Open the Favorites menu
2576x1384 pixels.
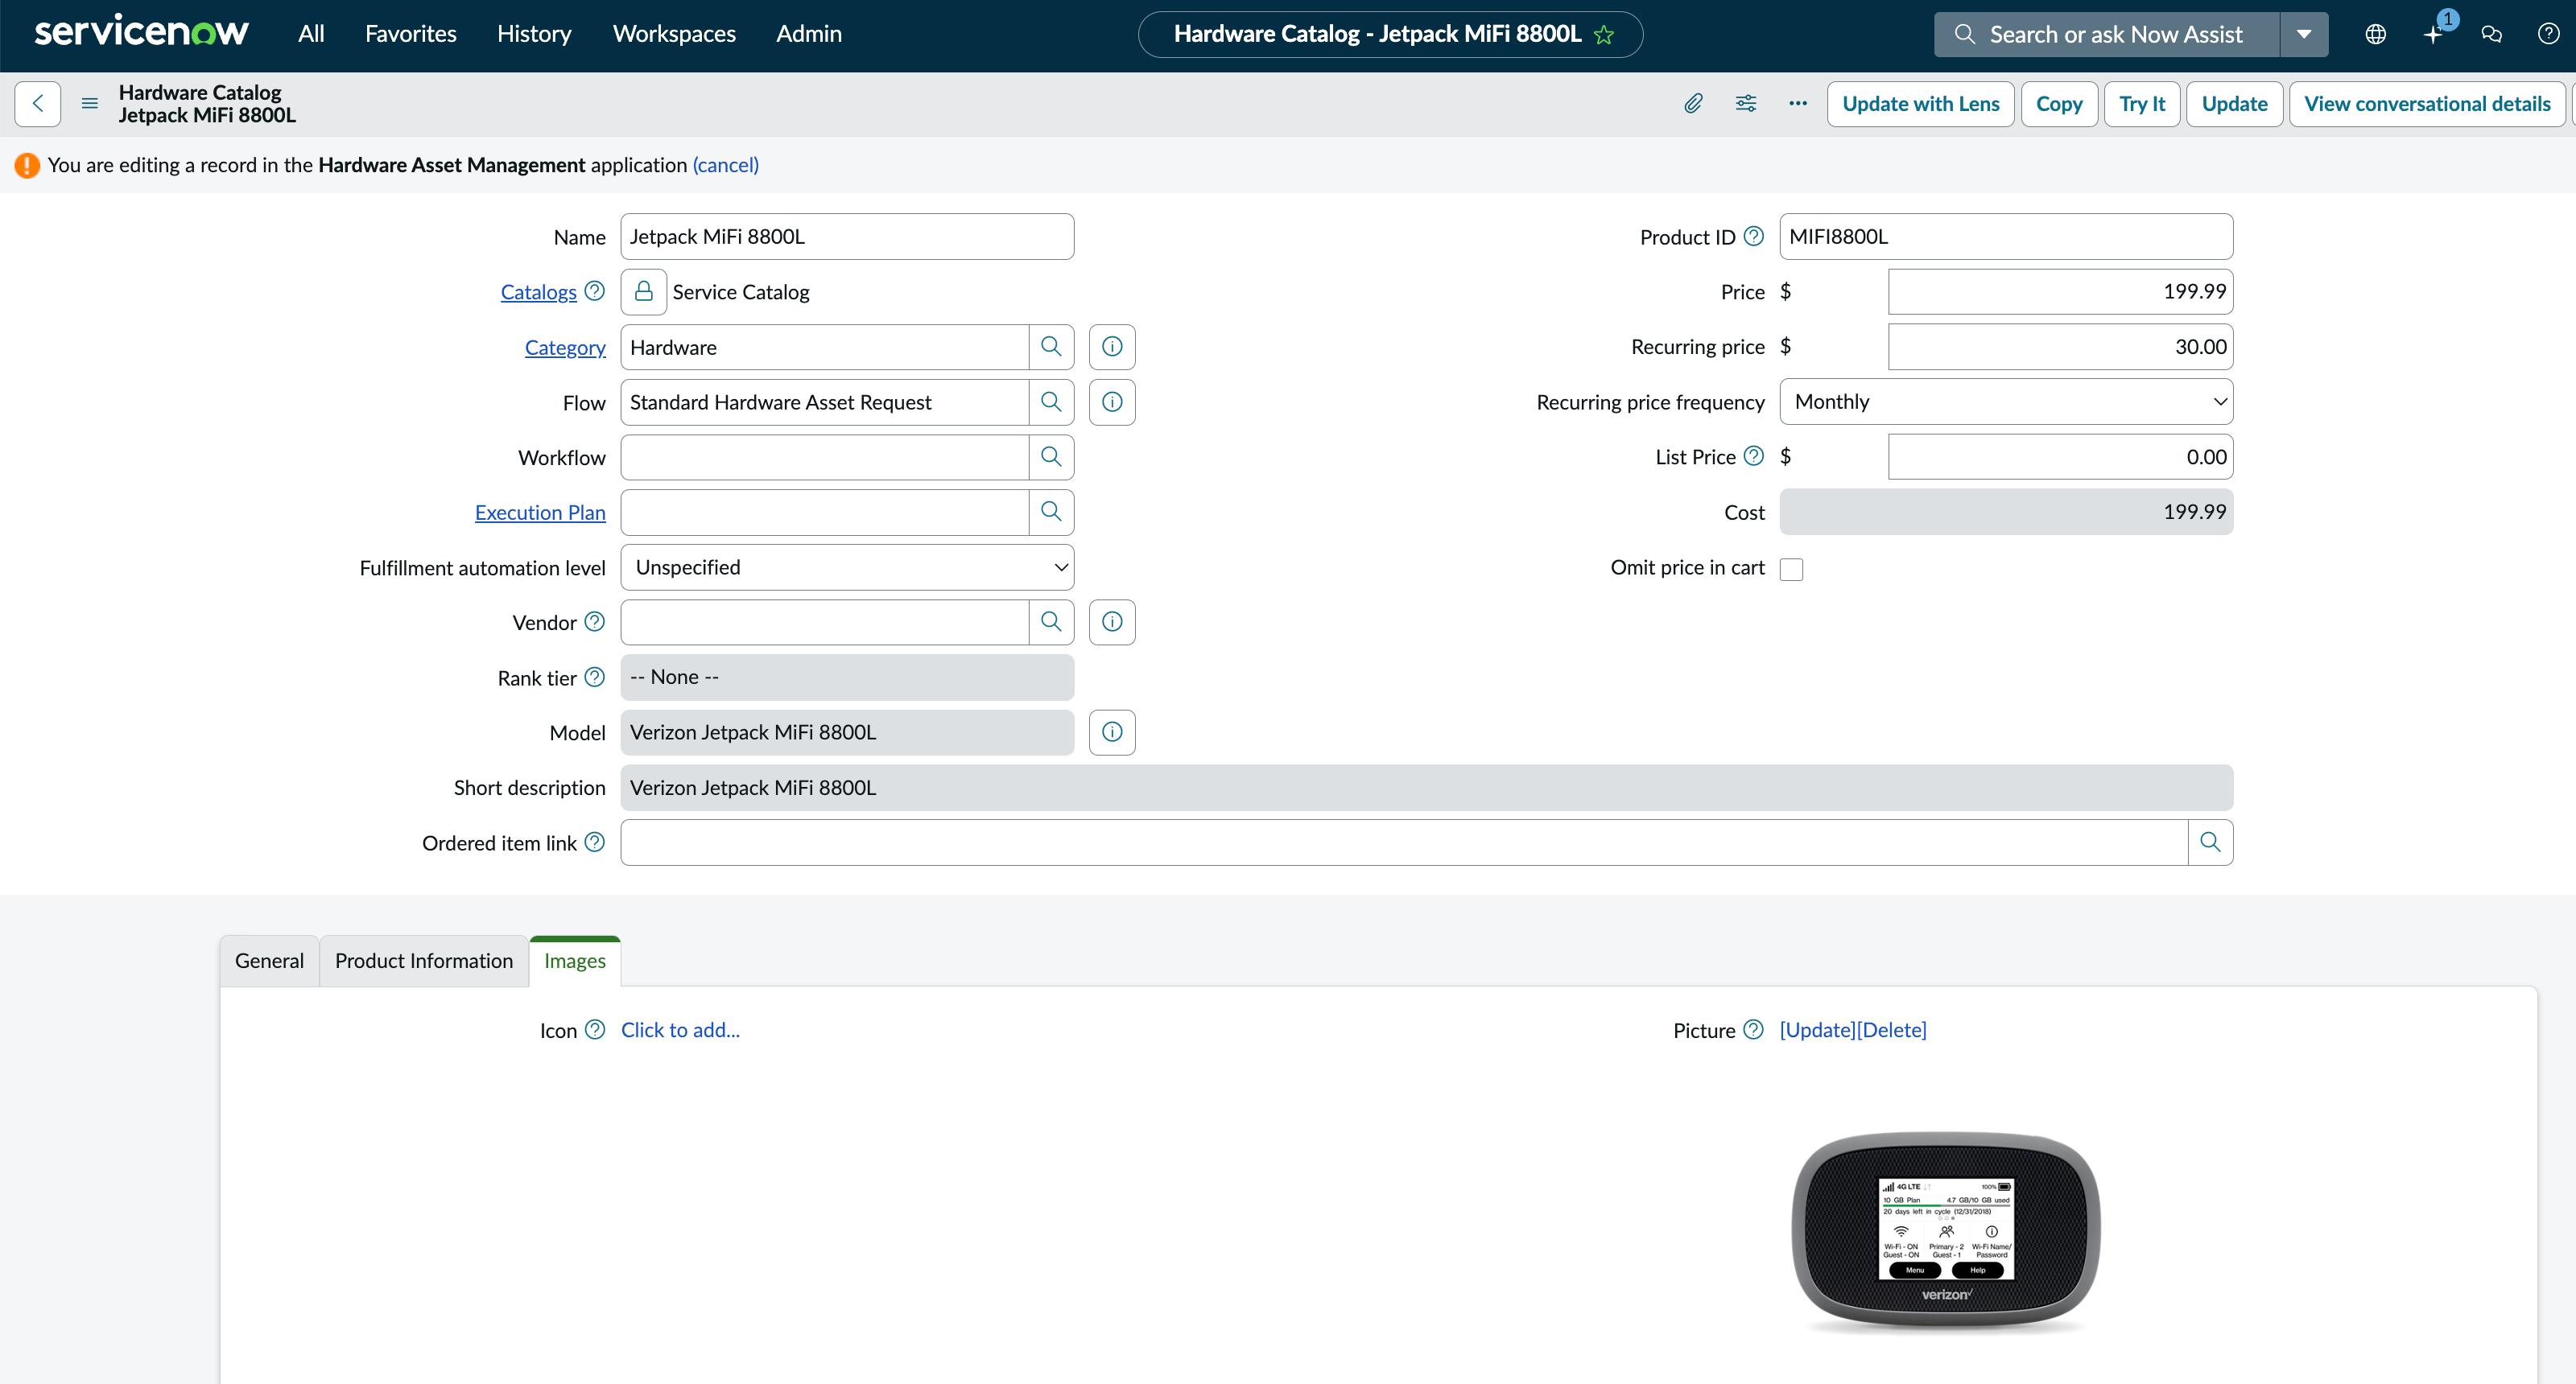coord(411,34)
